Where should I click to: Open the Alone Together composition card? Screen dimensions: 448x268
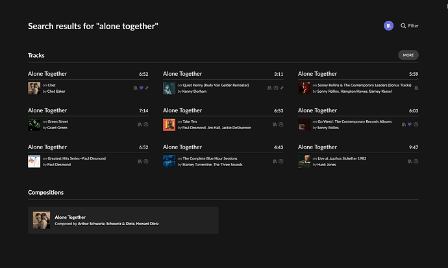point(123,220)
